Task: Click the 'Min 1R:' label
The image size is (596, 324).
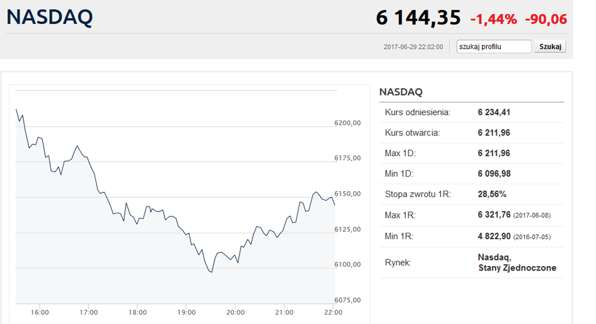Action: tap(399, 236)
